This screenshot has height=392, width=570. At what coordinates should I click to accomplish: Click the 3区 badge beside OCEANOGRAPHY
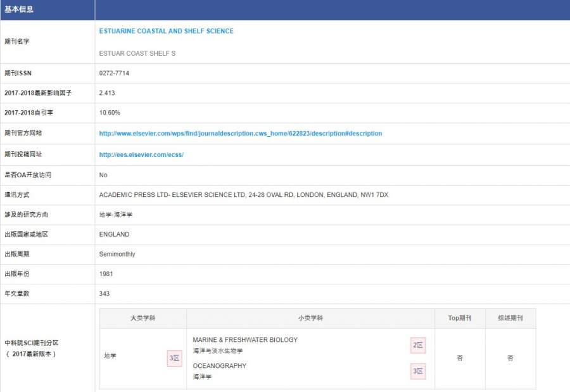418,371
